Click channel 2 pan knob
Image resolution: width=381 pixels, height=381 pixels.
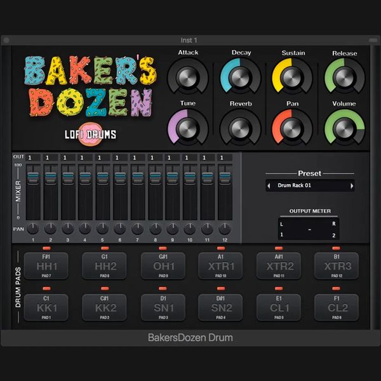click(51, 229)
